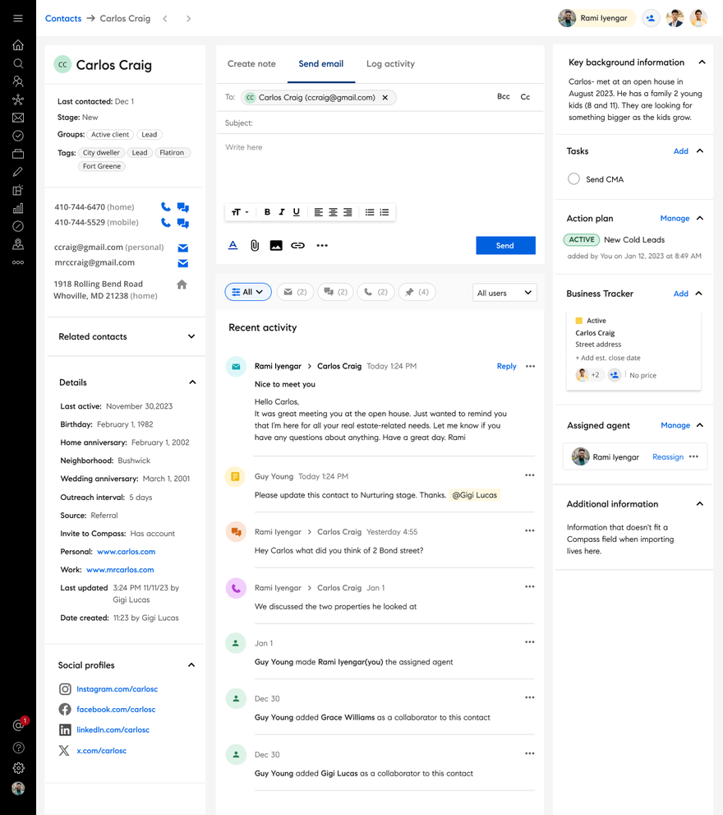Image resolution: width=723 pixels, height=815 pixels.
Task: Collapse Key background information panel
Action: [702, 62]
